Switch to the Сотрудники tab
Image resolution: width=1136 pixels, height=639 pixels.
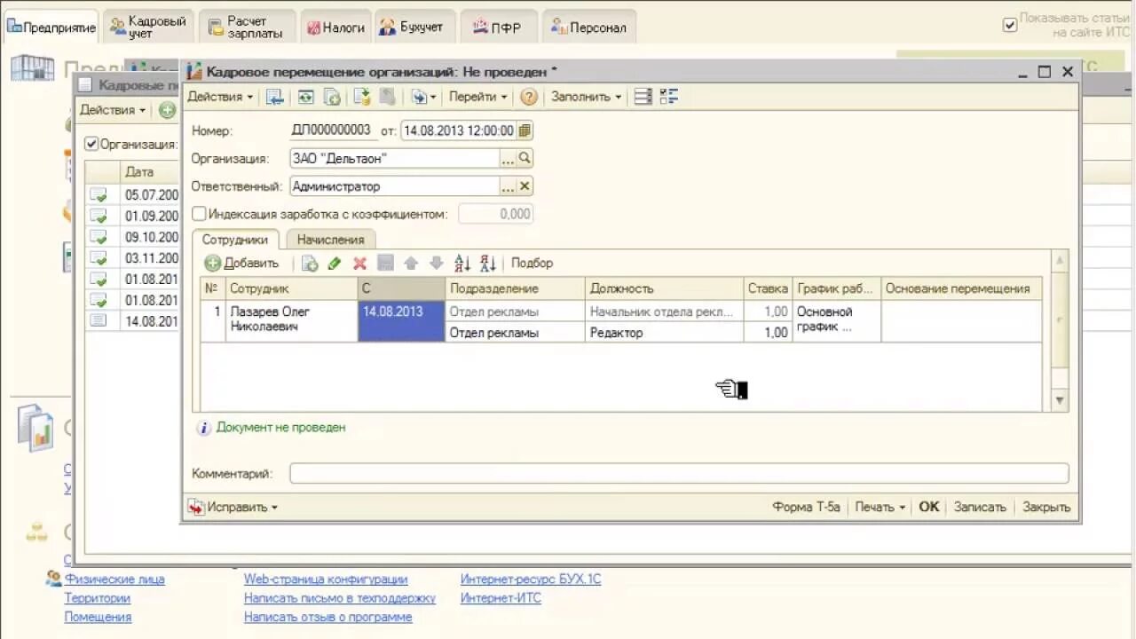pyautogui.click(x=235, y=240)
